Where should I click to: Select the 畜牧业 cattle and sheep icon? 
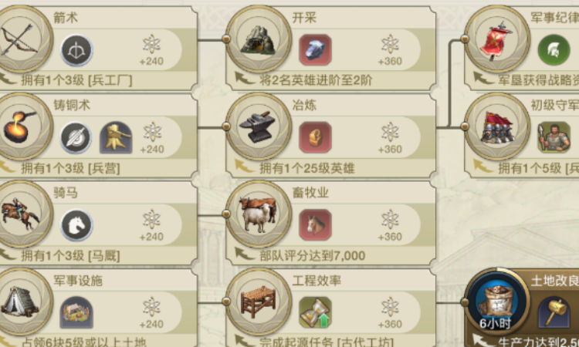259,214
